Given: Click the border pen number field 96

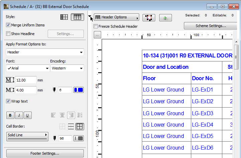Looking at the screenshot, I should point(65,138).
